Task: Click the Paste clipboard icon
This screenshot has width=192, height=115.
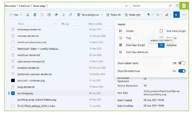Action: coord(42,15)
